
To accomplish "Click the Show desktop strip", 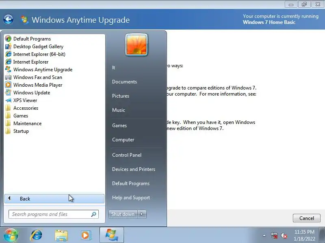I will click(323, 235).
